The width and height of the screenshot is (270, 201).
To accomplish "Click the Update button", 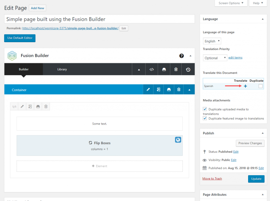I will (256, 179).
